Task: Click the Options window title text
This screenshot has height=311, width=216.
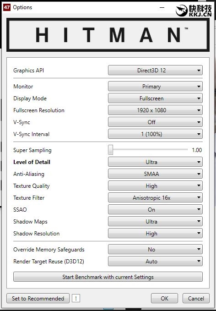Action: tap(22, 7)
